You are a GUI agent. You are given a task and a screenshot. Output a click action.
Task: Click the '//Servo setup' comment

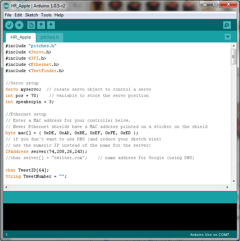click(x=22, y=83)
